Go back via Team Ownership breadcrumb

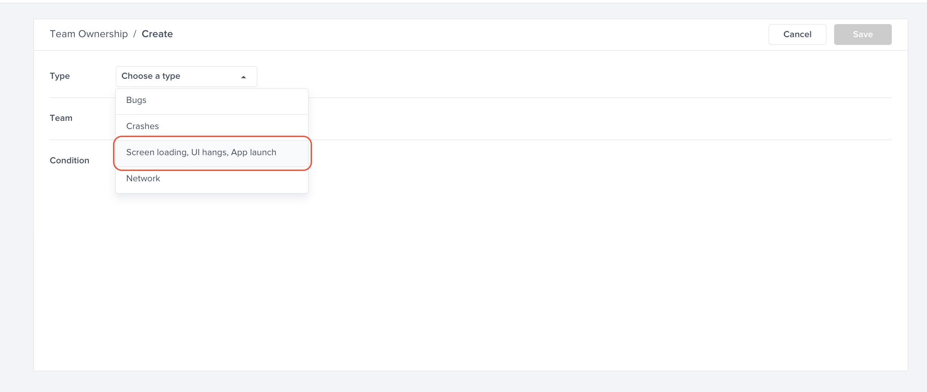(x=89, y=34)
